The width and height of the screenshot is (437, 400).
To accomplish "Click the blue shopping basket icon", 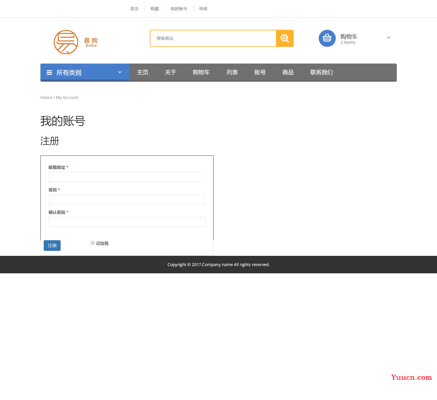I will [x=327, y=38].
